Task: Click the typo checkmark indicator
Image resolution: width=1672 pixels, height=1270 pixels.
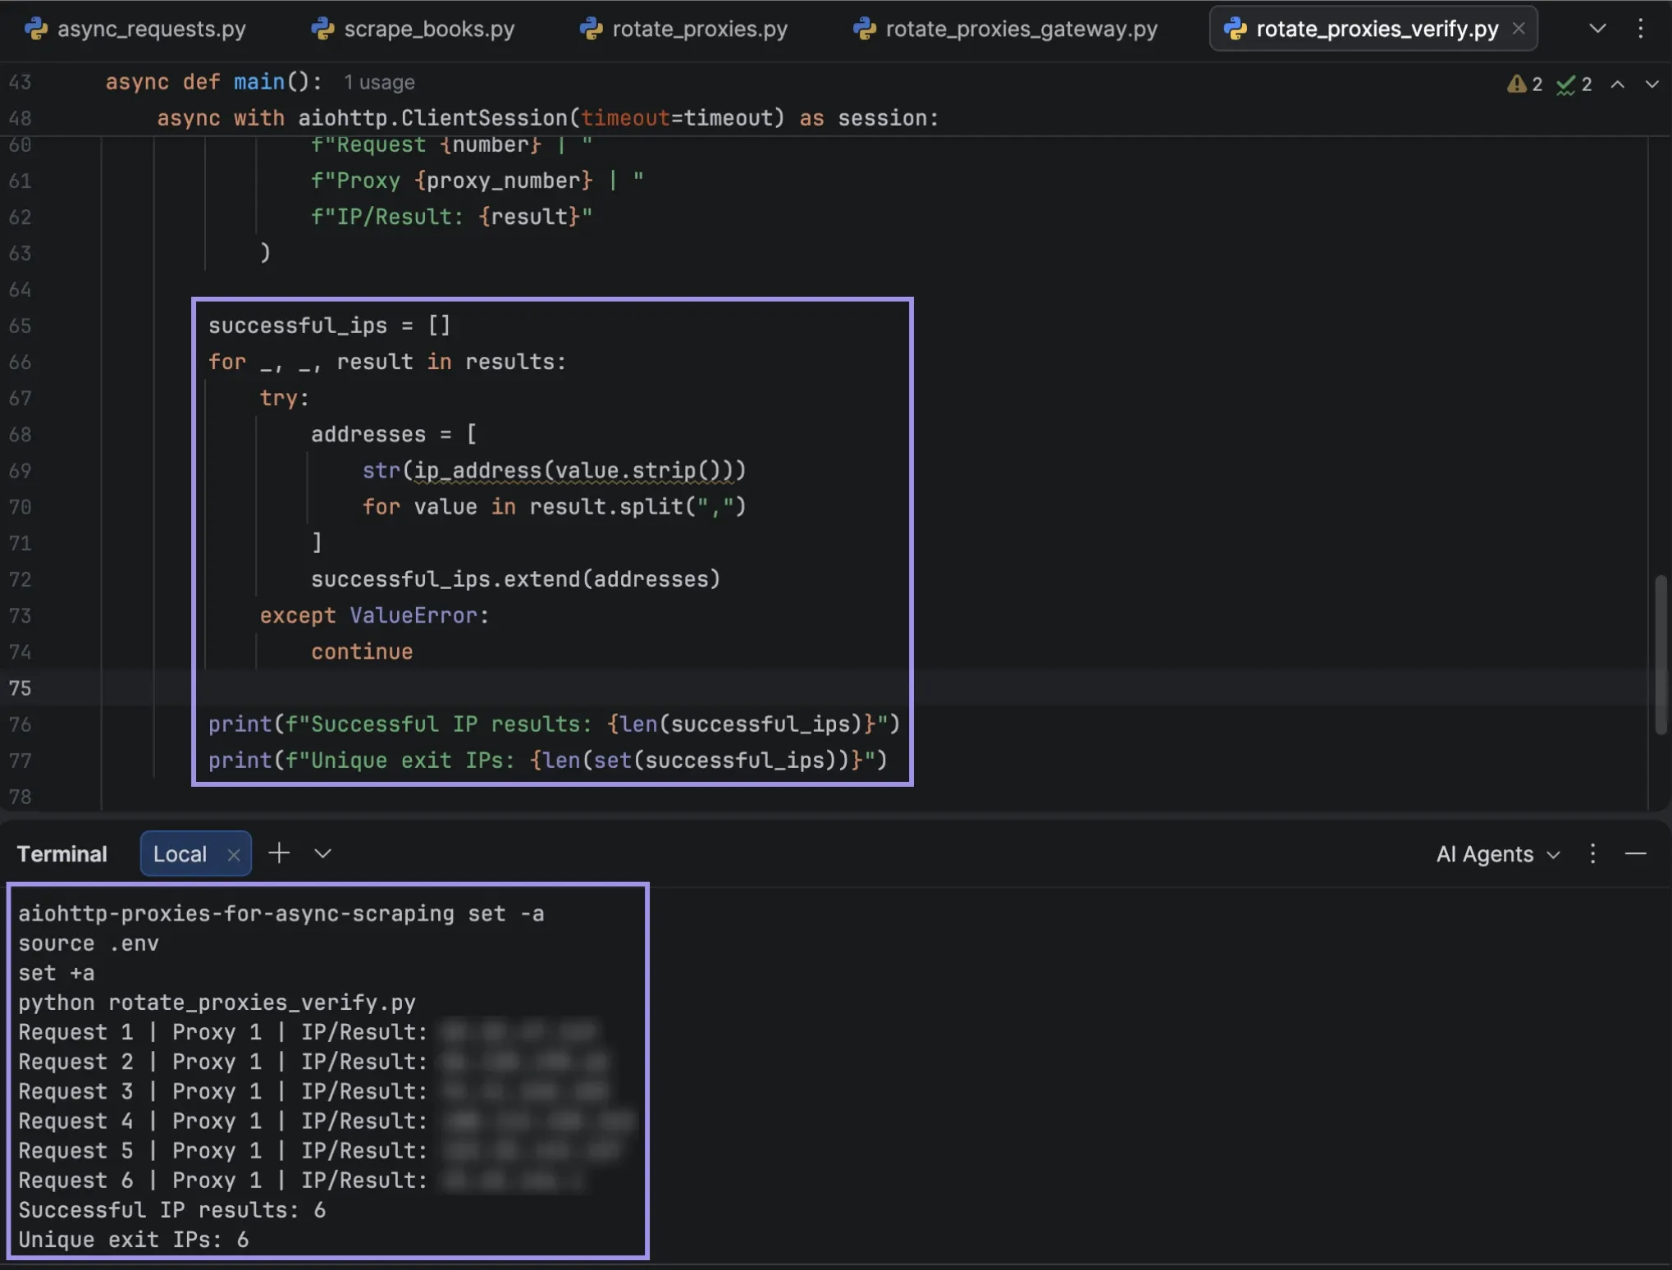Action: [x=1574, y=84]
